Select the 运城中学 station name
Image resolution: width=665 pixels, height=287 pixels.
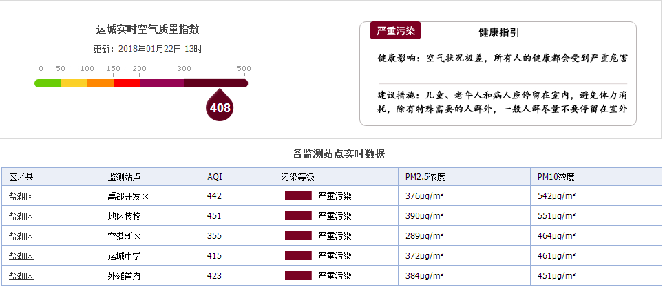point(125,256)
